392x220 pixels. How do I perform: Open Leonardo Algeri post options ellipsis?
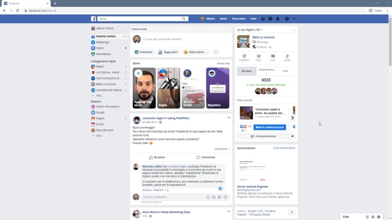(228, 118)
